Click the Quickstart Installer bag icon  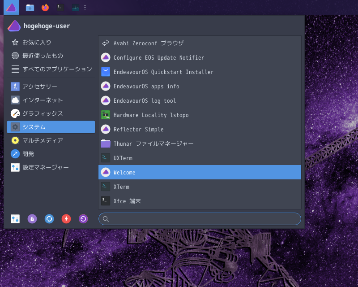coord(106,72)
